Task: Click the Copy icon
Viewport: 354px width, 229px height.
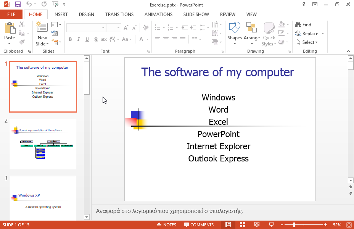Action: coord(21,33)
